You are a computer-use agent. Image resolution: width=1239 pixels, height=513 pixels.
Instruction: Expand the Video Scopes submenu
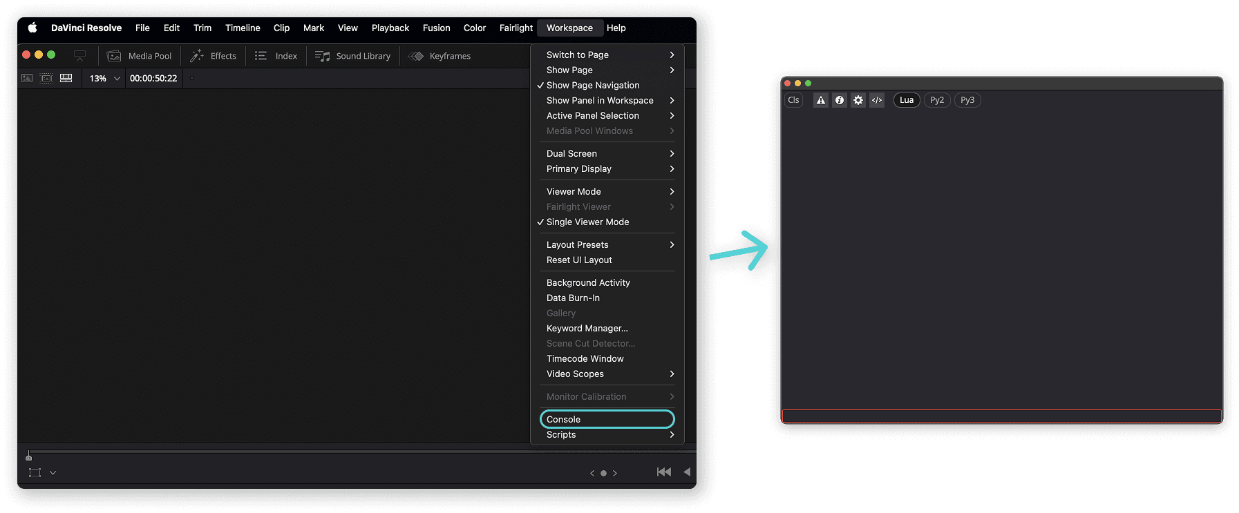pos(607,374)
